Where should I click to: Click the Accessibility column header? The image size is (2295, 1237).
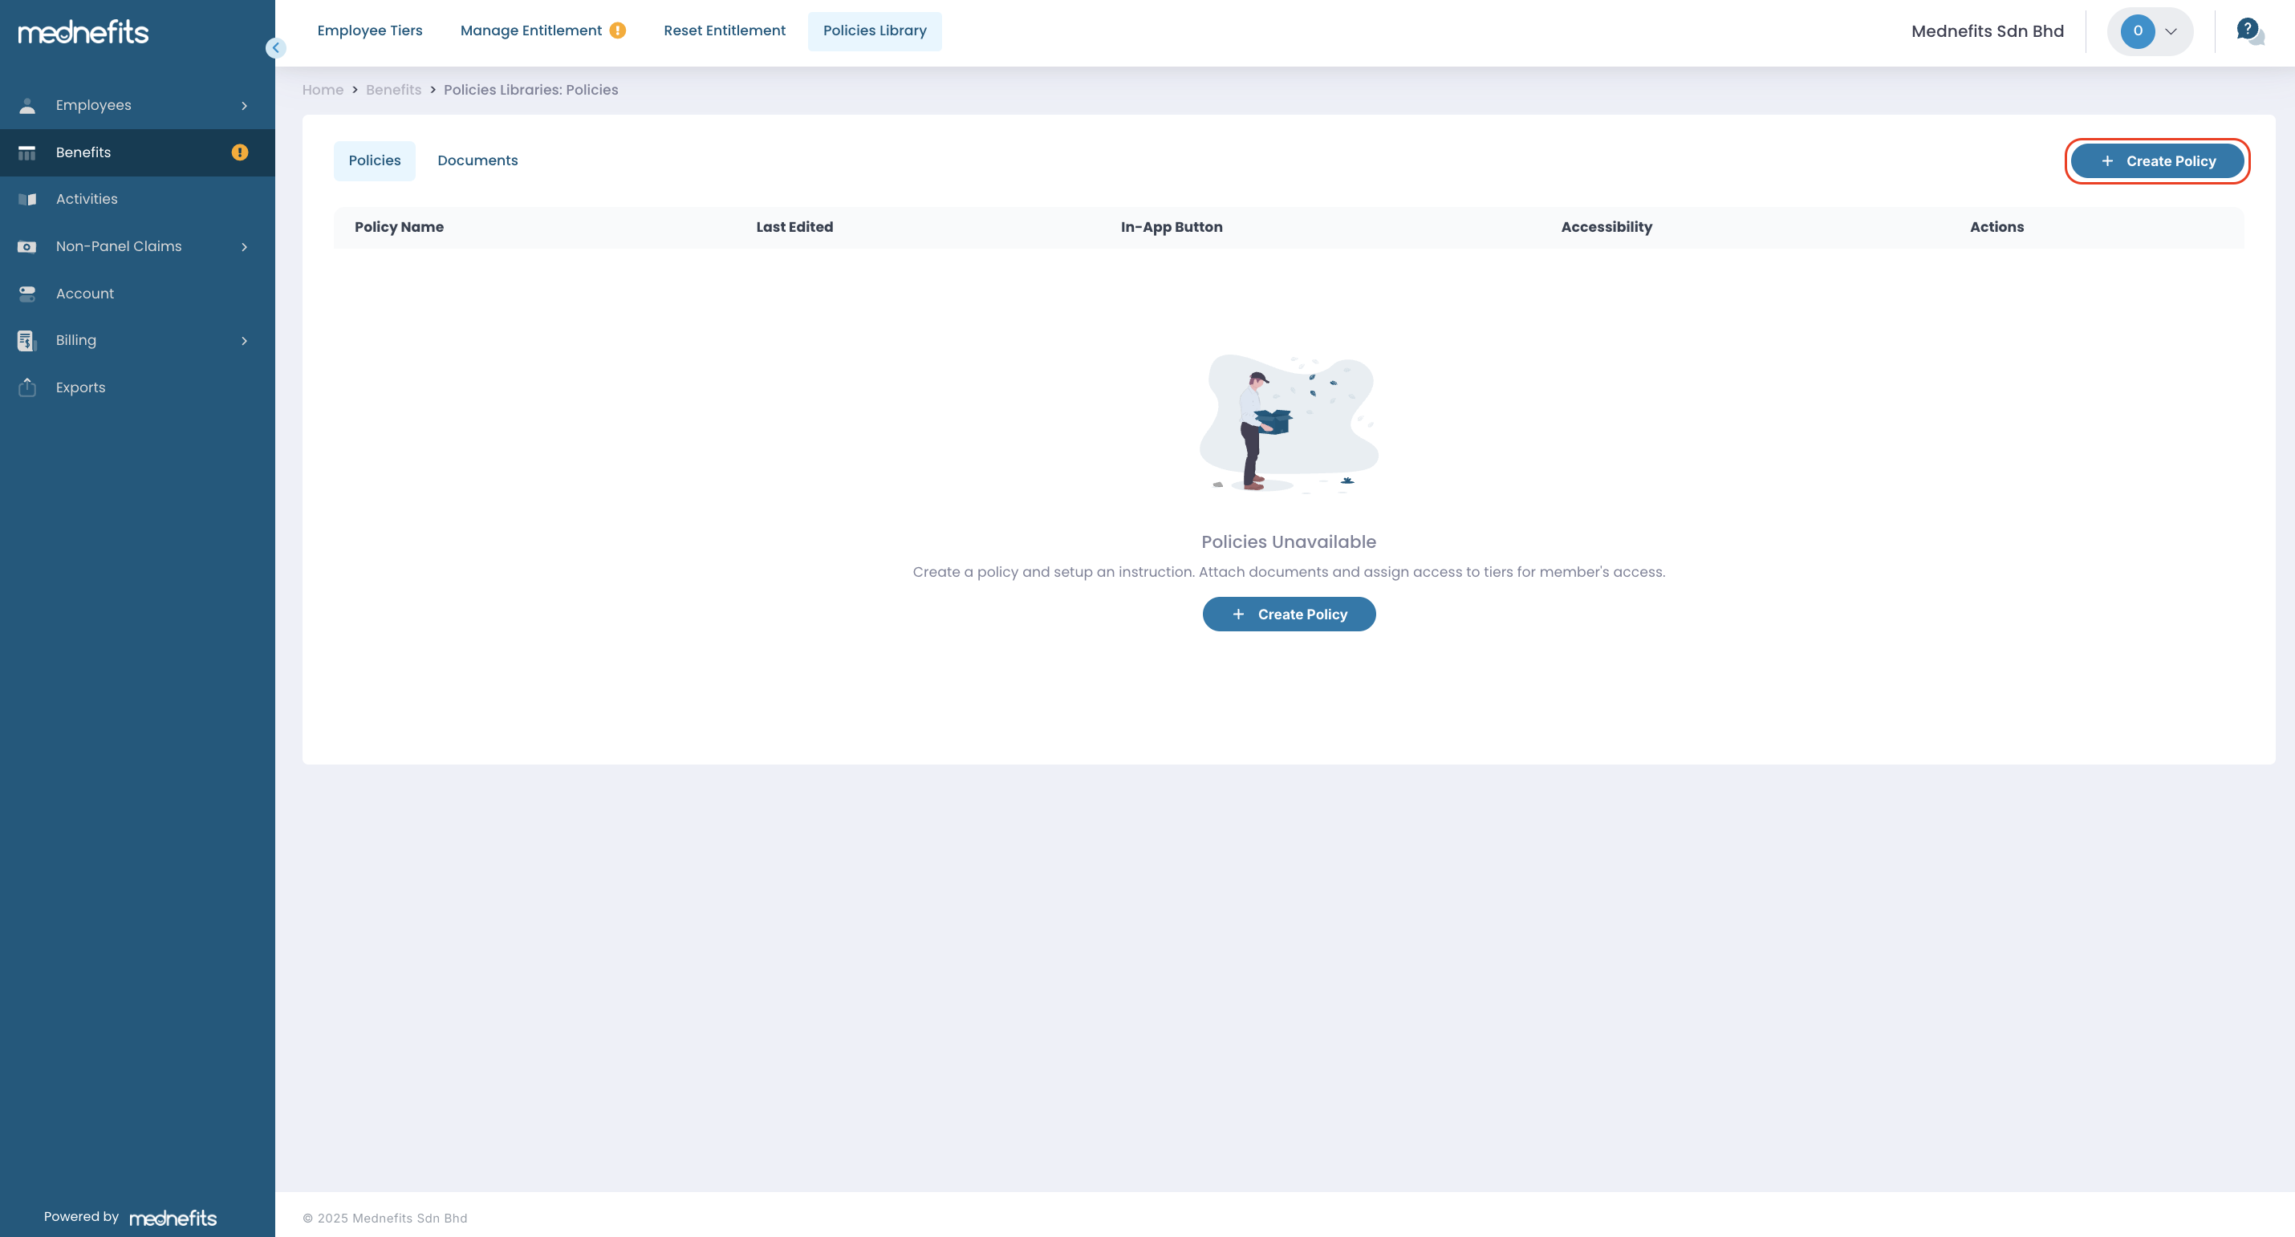pos(1606,227)
